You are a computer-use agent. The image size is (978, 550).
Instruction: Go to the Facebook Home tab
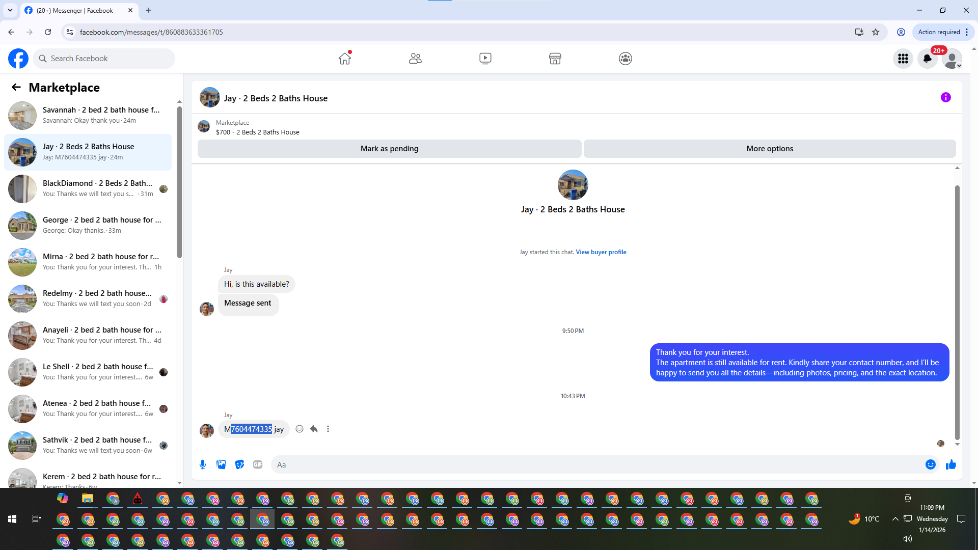(345, 59)
